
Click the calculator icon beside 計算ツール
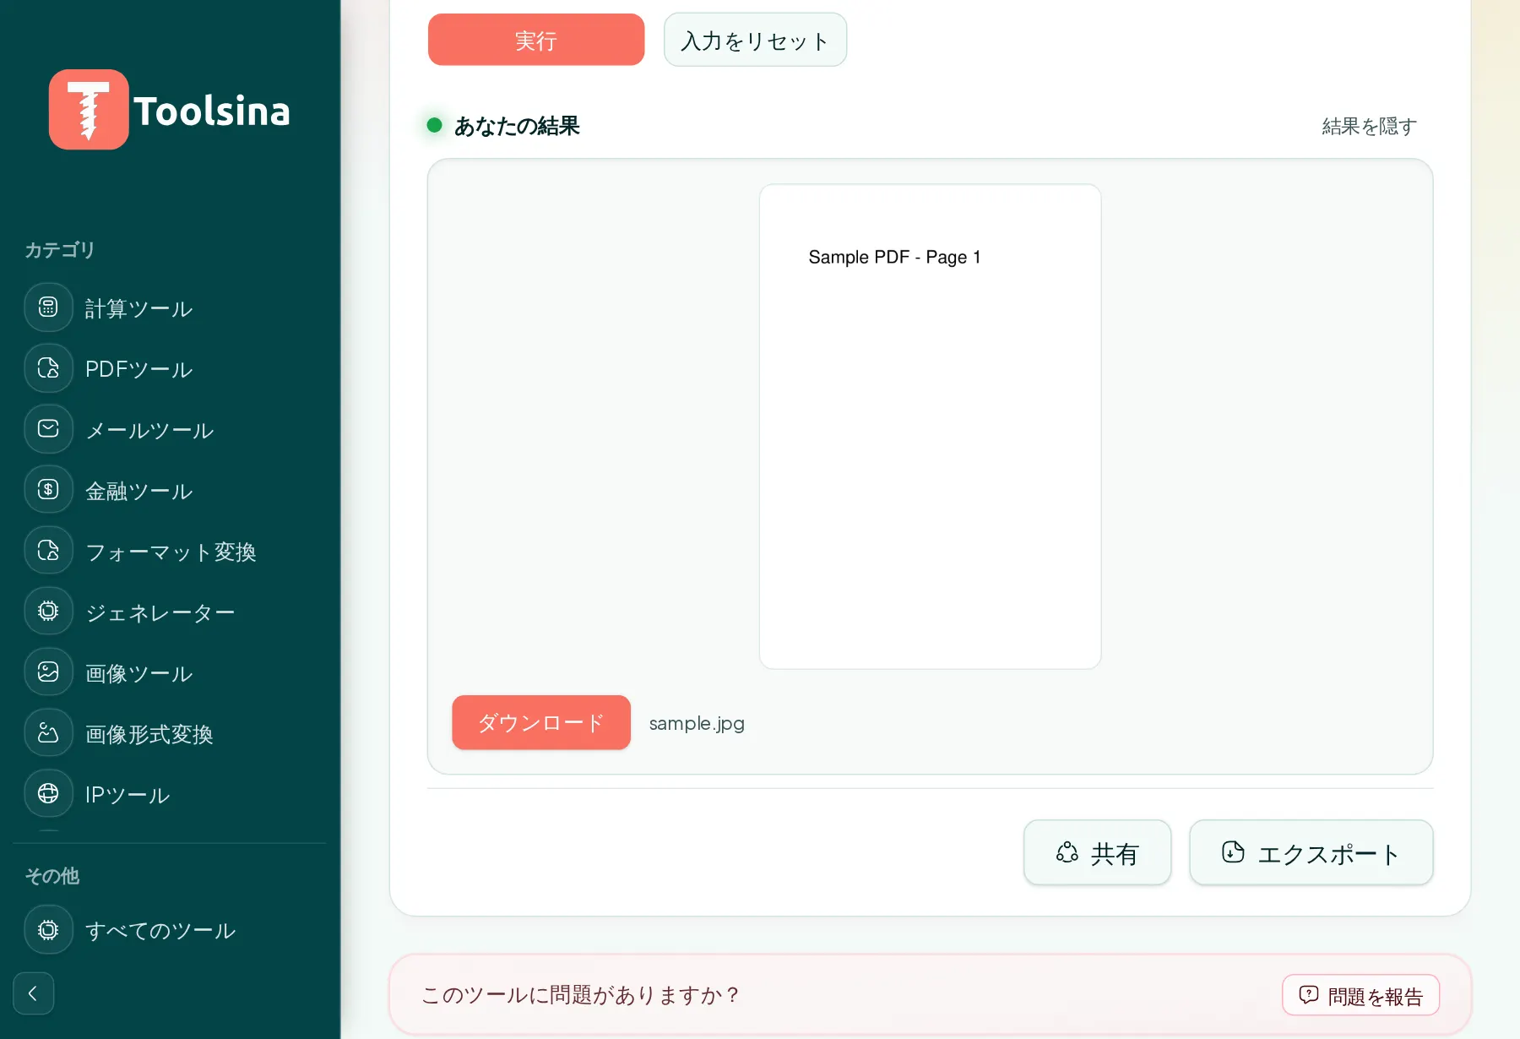click(x=48, y=307)
